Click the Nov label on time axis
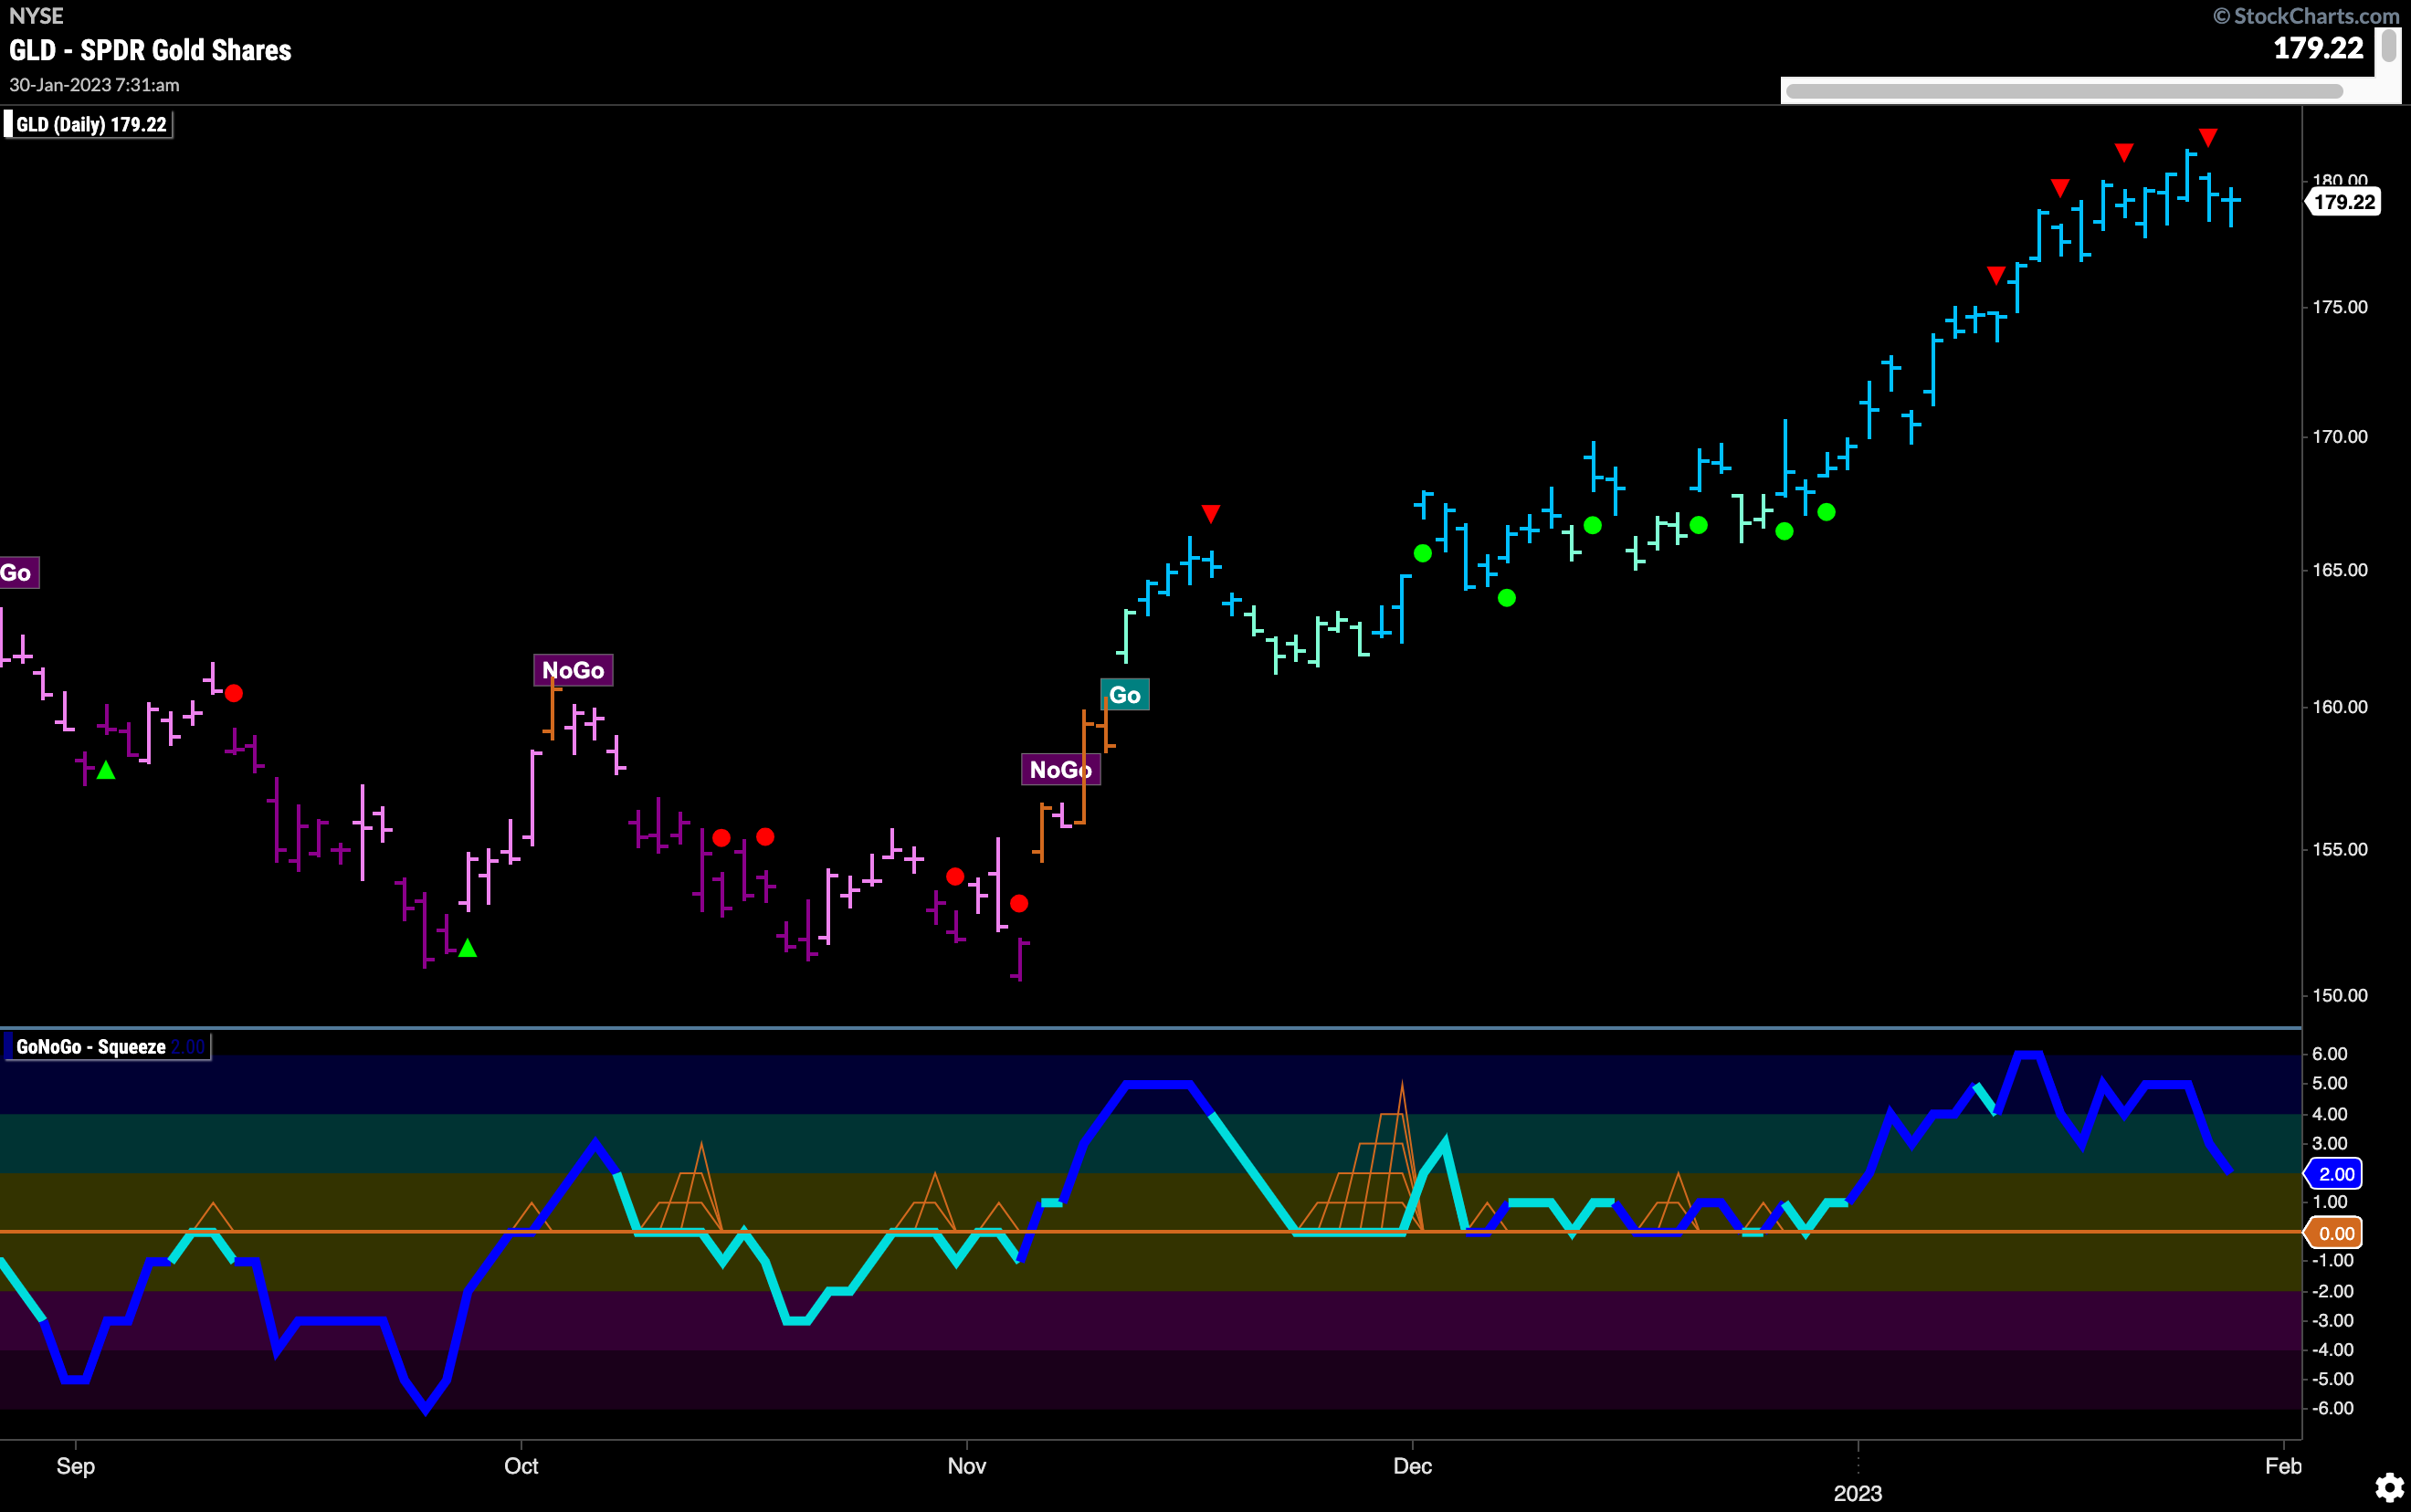The width and height of the screenshot is (2411, 1512). tap(967, 1466)
